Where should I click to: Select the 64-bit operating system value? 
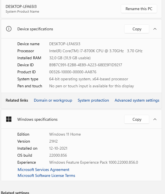click(x=89, y=79)
